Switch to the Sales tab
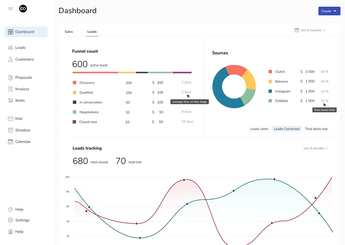The image size is (345, 245). (69, 31)
